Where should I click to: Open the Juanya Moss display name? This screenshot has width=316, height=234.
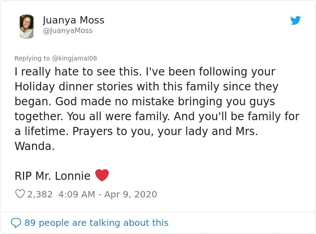click(x=74, y=20)
